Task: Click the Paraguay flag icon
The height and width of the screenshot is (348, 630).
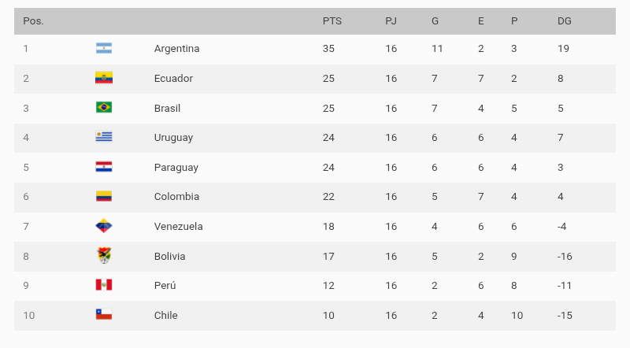Action: pos(104,167)
